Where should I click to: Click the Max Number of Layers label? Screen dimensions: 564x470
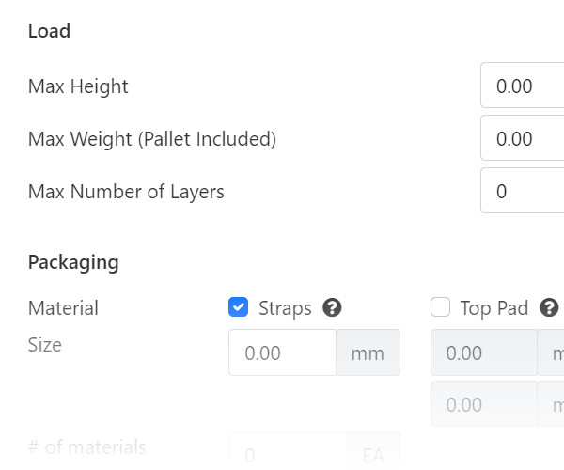[x=126, y=192]
